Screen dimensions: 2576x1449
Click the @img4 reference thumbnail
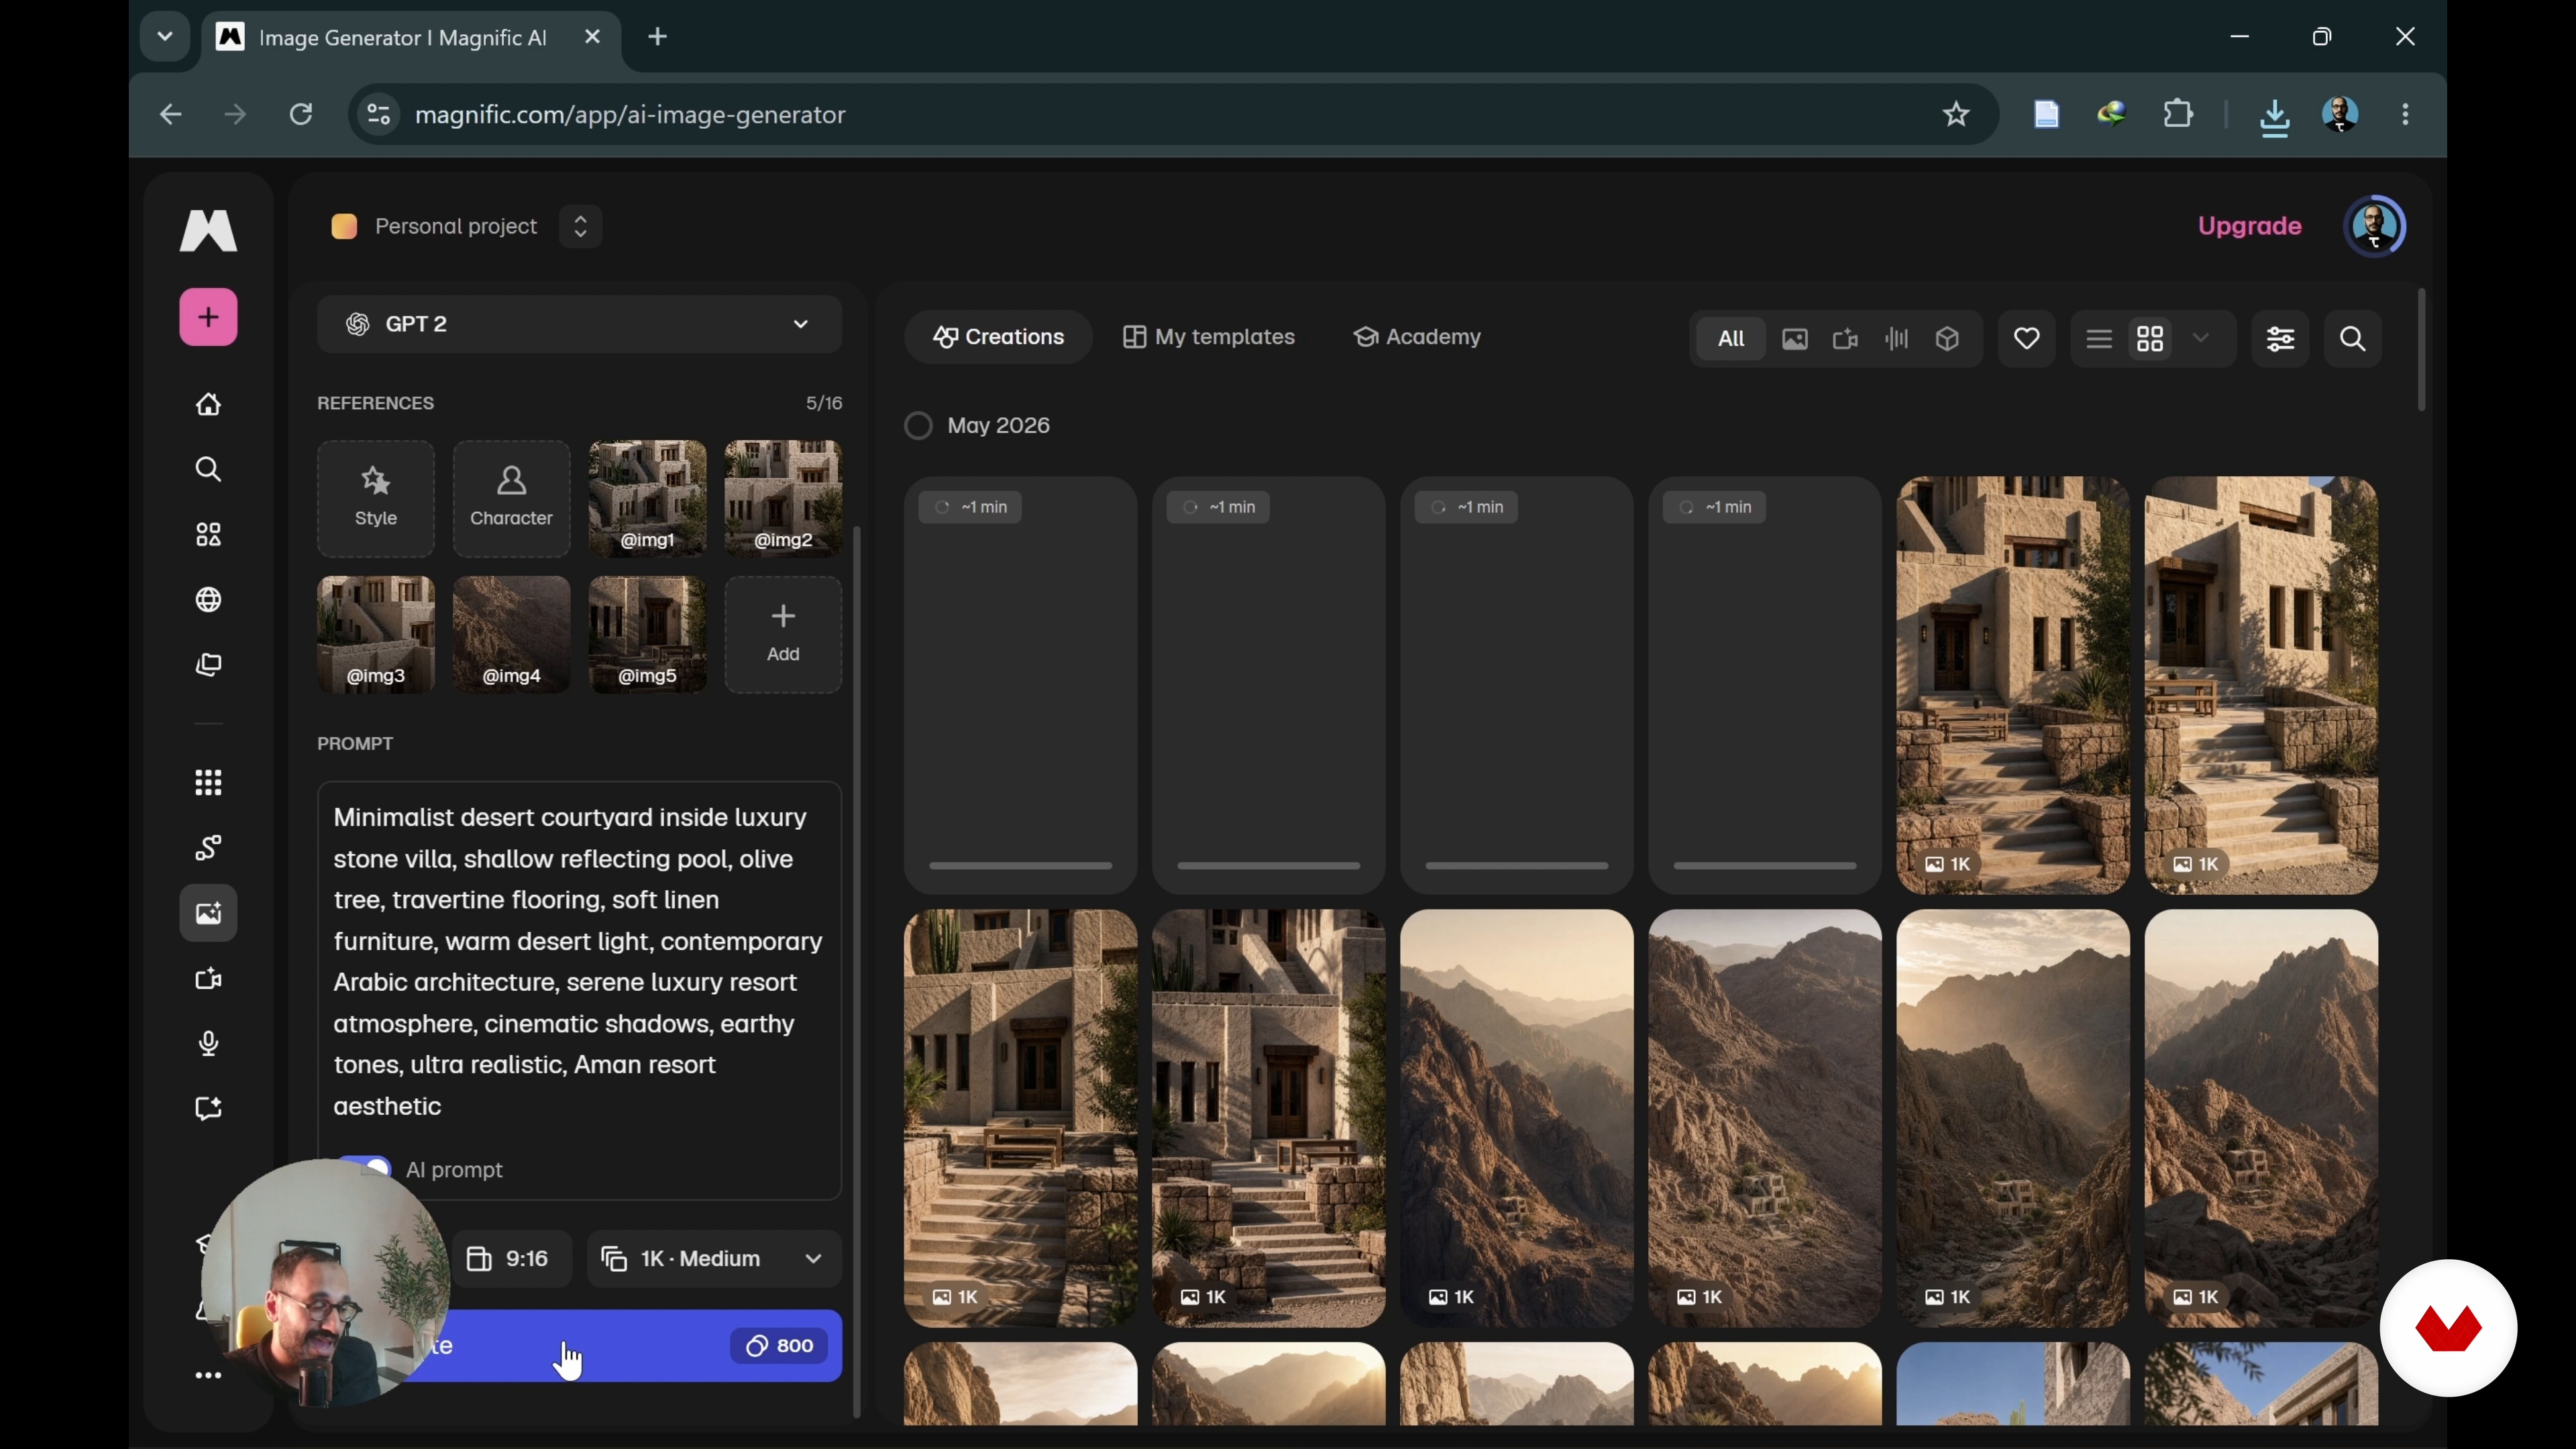click(512, 635)
